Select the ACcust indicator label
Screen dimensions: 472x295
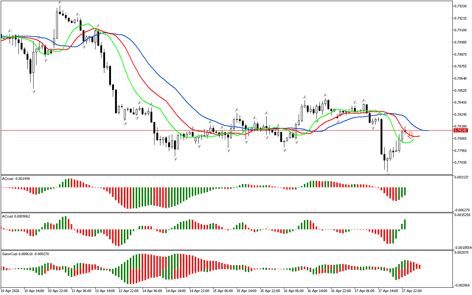16,216
